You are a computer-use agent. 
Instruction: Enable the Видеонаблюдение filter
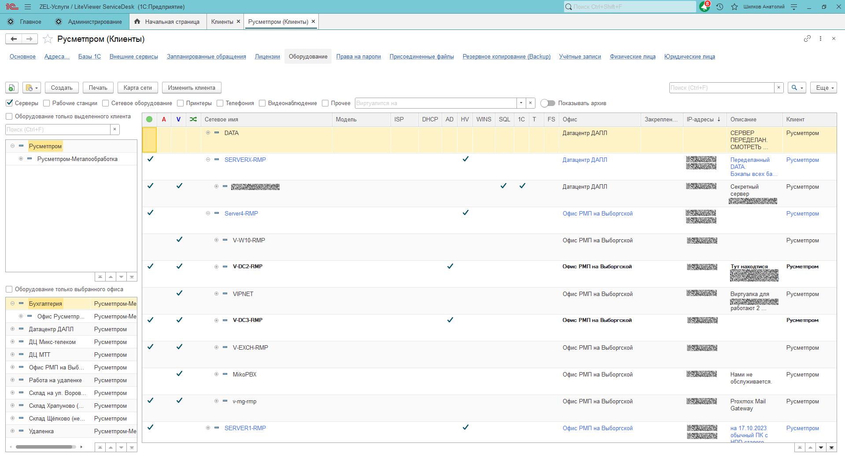(x=262, y=103)
